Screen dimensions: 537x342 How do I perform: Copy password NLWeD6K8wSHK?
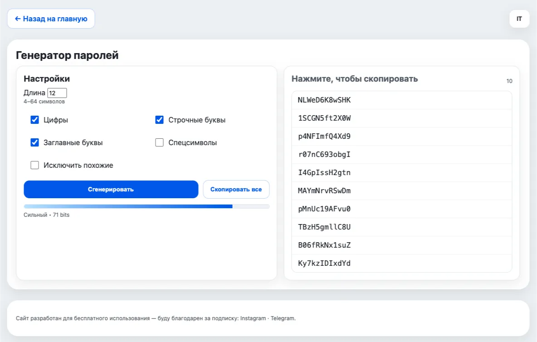point(401,100)
